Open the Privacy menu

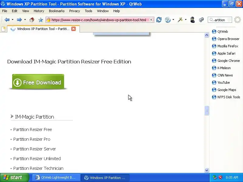[74, 11]
